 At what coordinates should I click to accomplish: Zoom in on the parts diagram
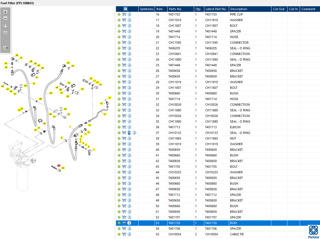[6, 12]
